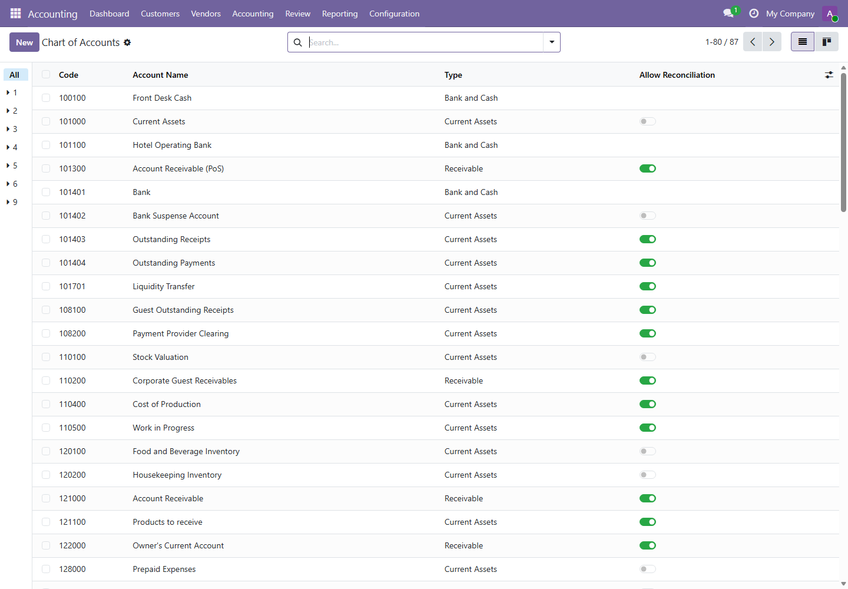
Task: Click the Products to receive account name
Action: (168, 522)
